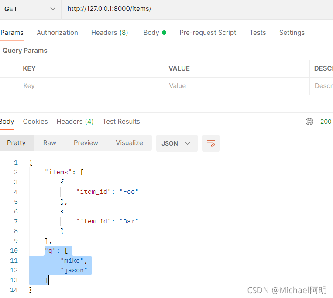Open the Pre-request Script tab

coord(208,33)
